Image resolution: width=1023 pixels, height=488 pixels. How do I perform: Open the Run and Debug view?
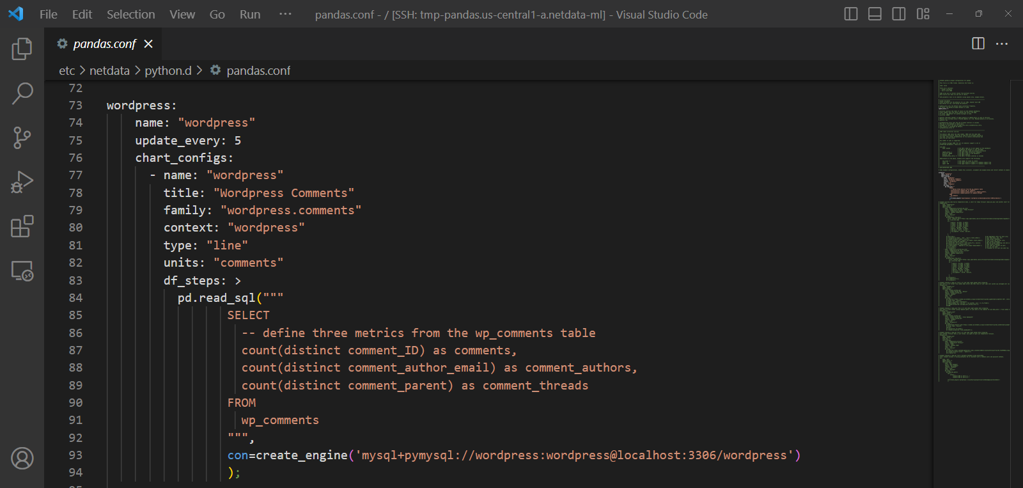(22, 182)
